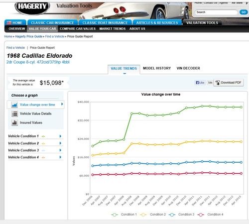Open the Classic Car Insurance tab
The width and height of the screenshot is (249, 224).
52,23
